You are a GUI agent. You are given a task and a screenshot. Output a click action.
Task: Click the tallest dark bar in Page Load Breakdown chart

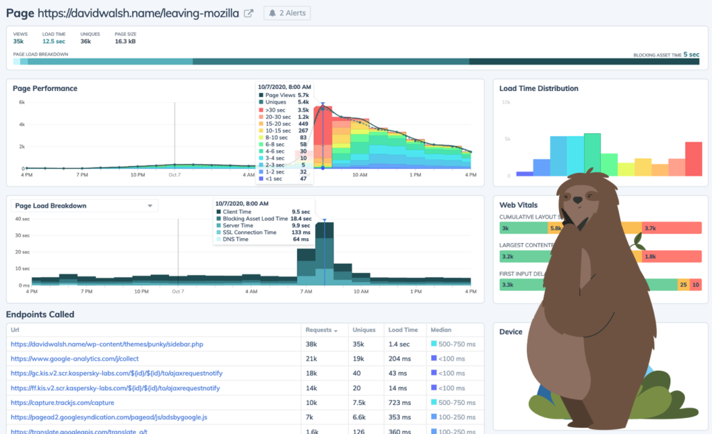[324, 231]
